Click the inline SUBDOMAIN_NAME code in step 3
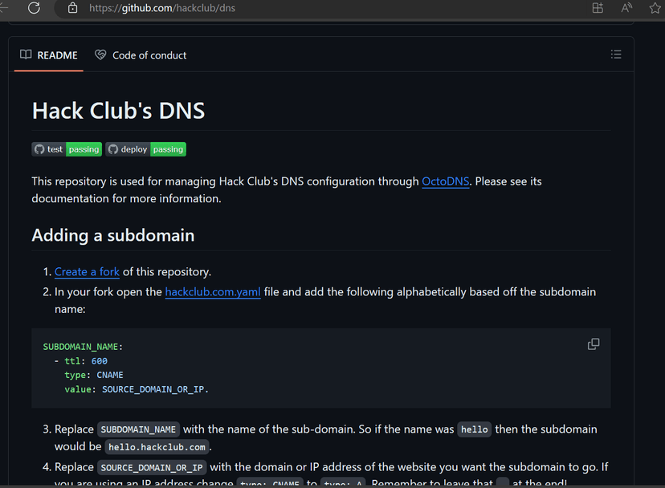This screenshot has height=488, width=665. point(138,429)
